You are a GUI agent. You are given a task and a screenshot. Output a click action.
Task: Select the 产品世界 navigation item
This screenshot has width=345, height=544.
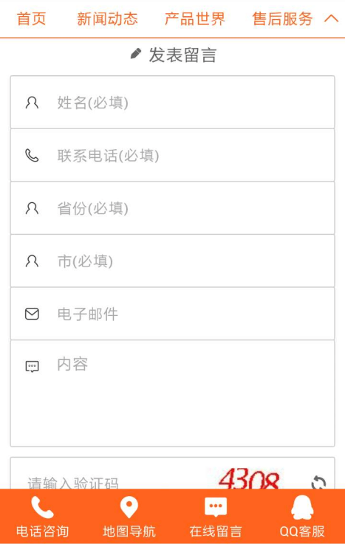point(195,18)
